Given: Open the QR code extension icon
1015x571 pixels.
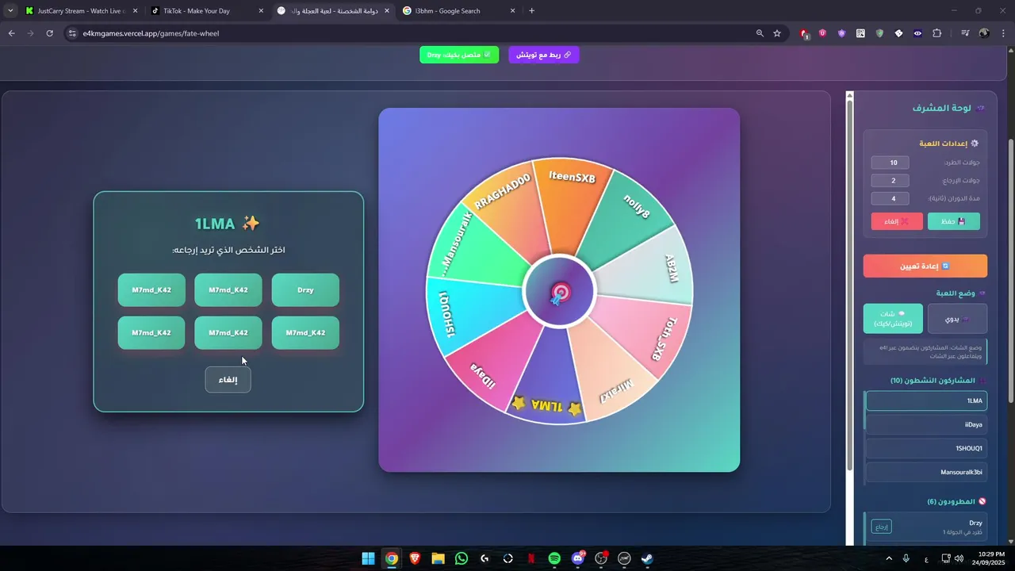Looking at the screenshot, I should pyautogui.click(x=860, y=33).
